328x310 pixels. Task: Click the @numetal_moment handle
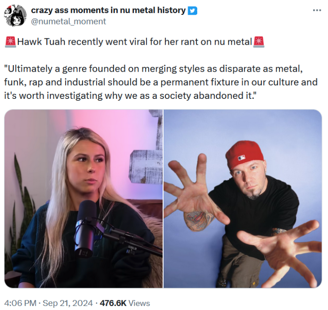point(68,21)
